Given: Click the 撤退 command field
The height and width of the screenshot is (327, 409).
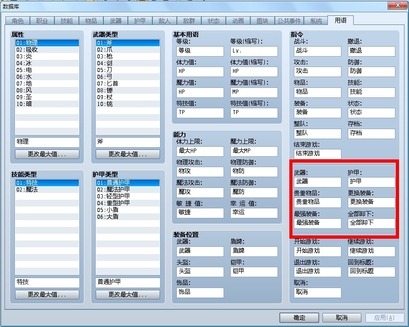Looking at the screenshot, I should click(371, 51).
